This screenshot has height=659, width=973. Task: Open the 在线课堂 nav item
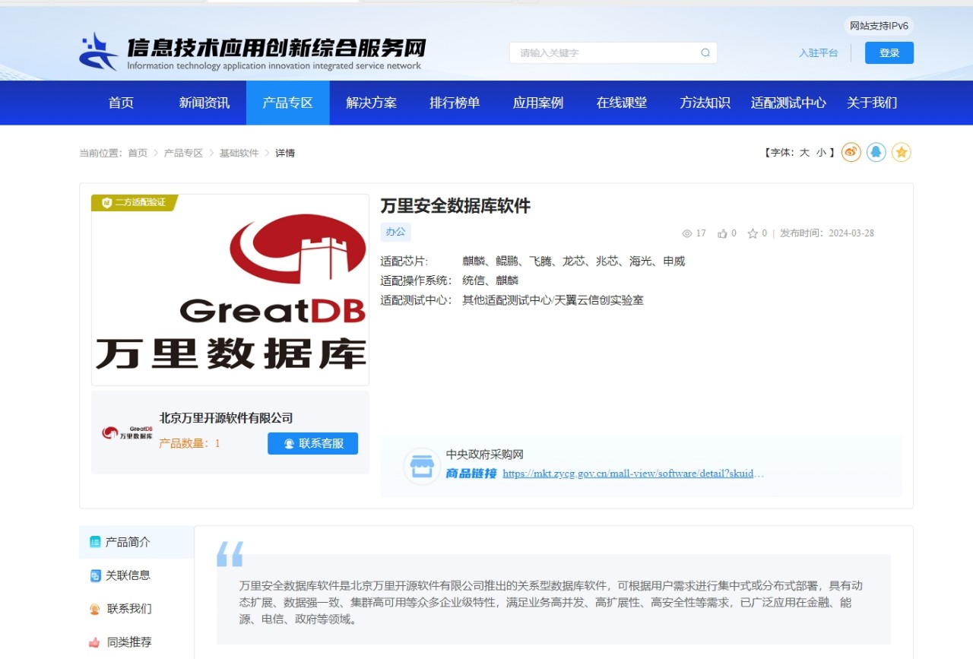point(622,103)
